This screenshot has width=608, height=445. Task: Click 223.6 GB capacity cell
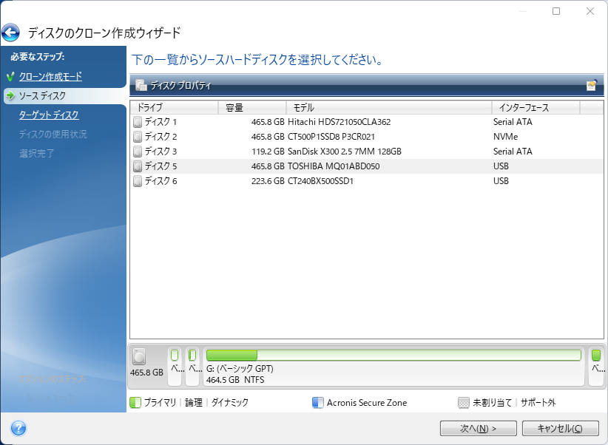click(x=268, y=181)
